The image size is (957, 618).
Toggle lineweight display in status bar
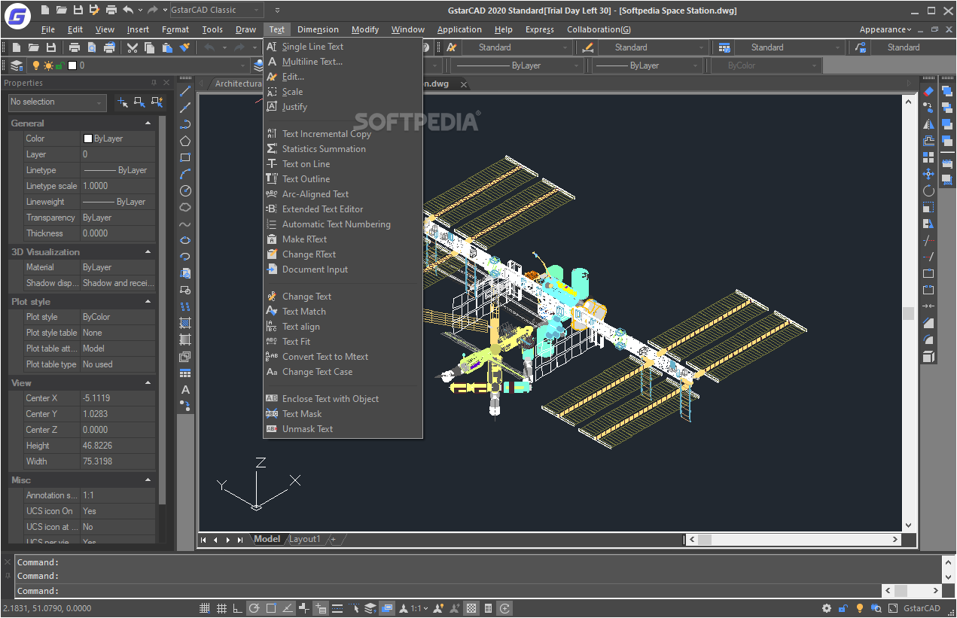(337, 608)
